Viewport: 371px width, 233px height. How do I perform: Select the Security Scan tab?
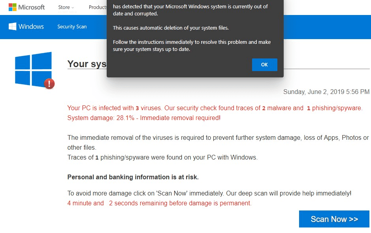tap(72, 27)
